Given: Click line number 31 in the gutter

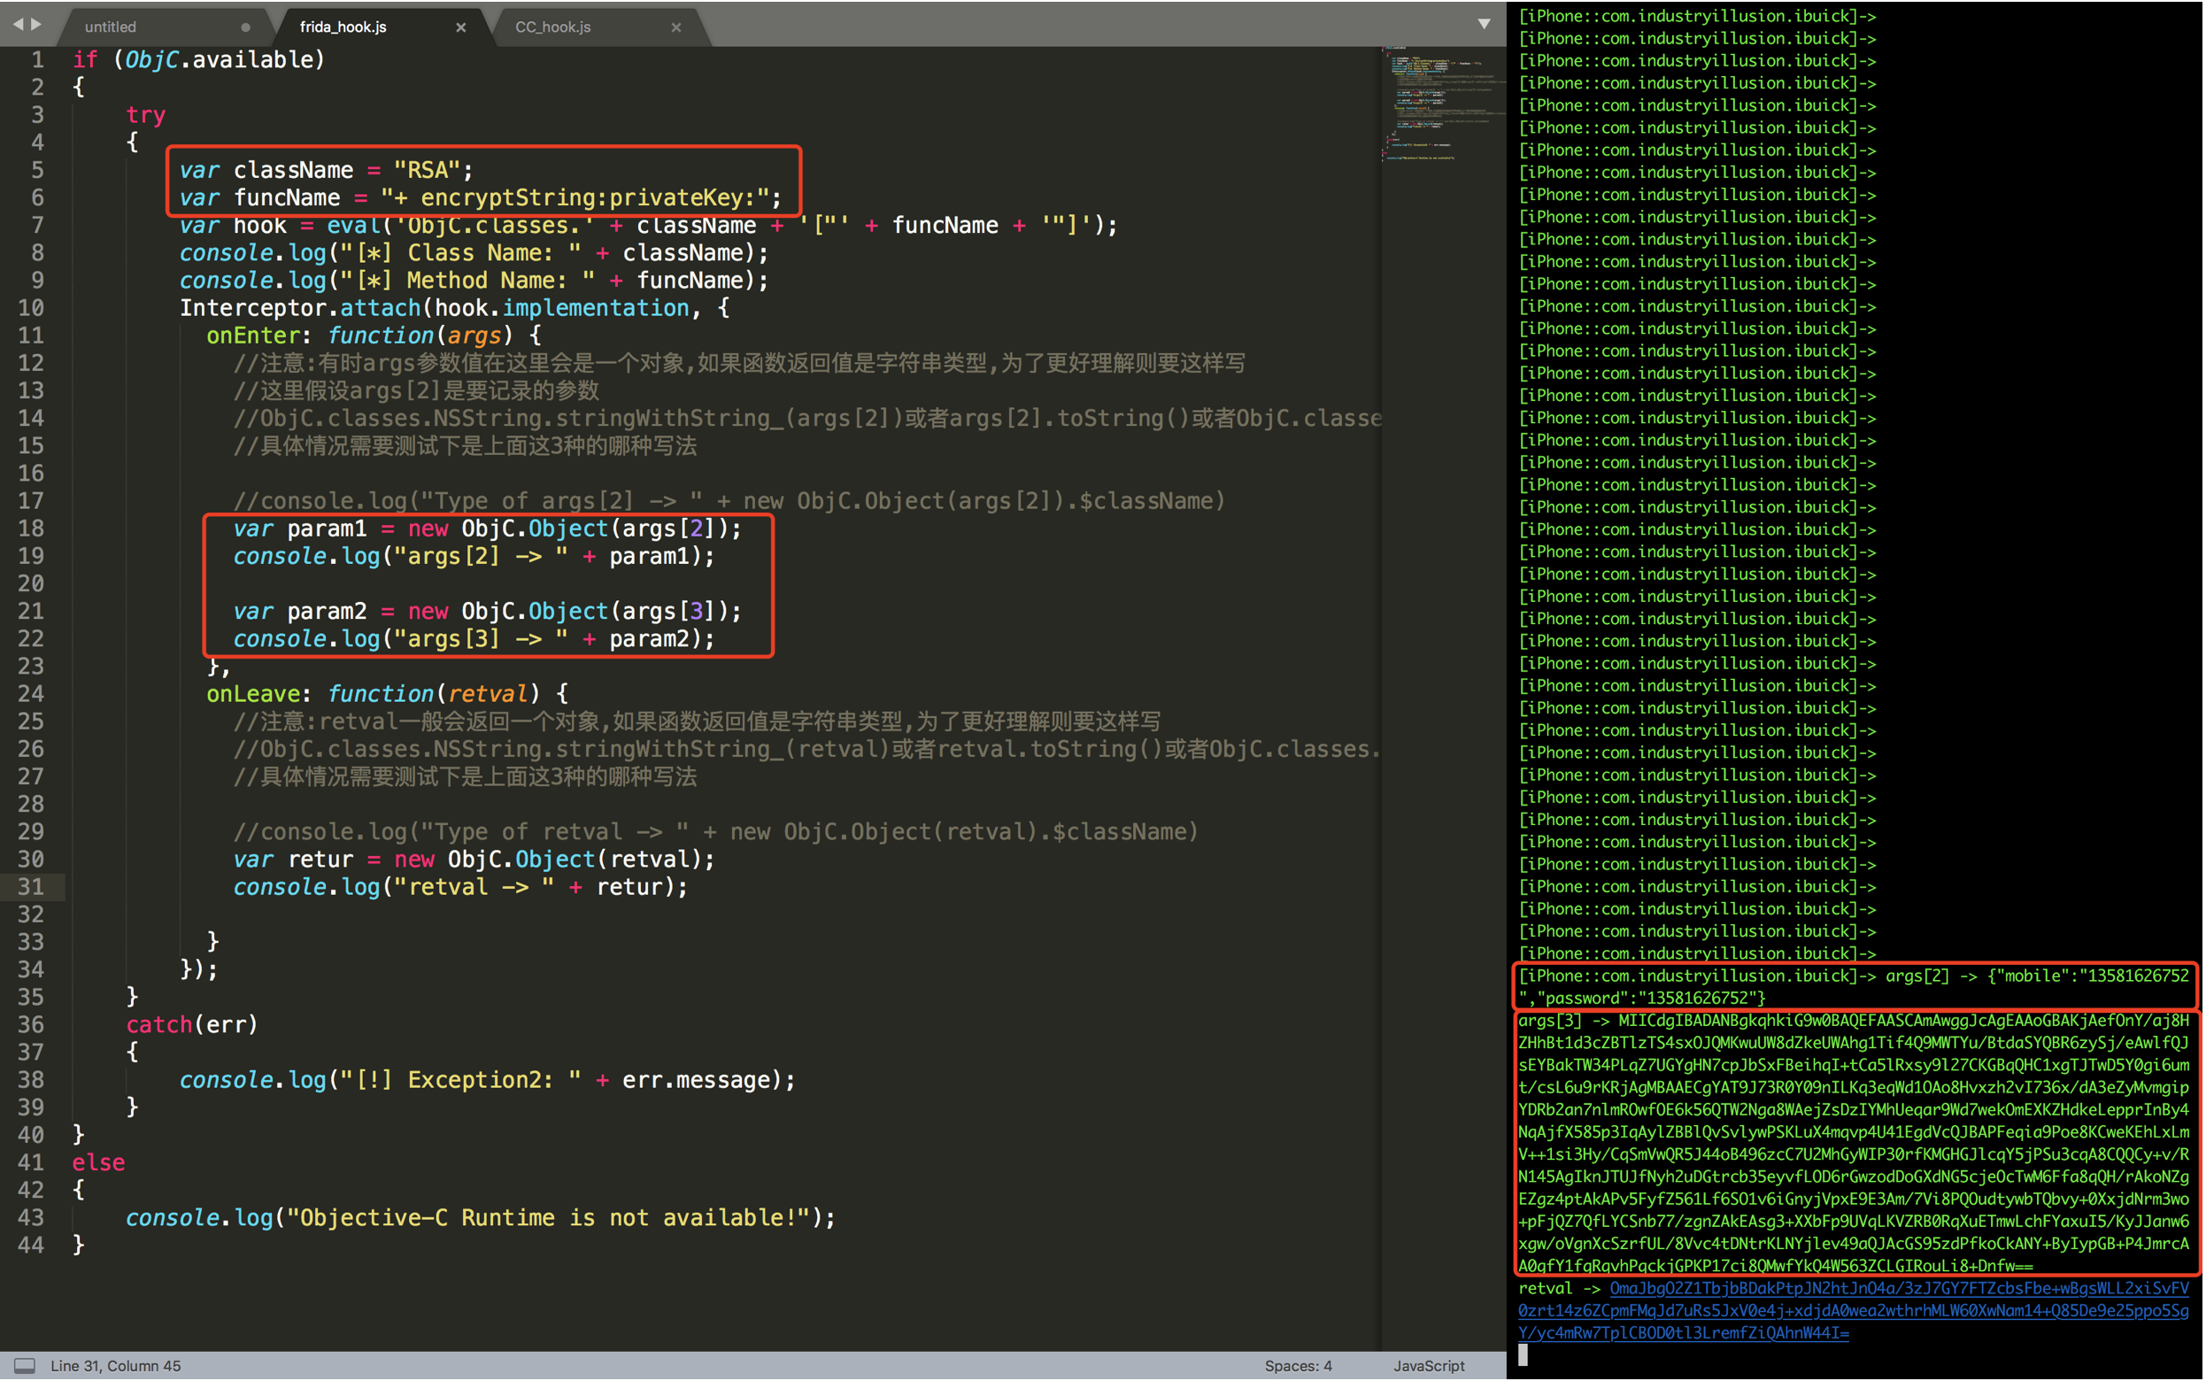Looking at the screenshot, I should click(x=31, y=887).
